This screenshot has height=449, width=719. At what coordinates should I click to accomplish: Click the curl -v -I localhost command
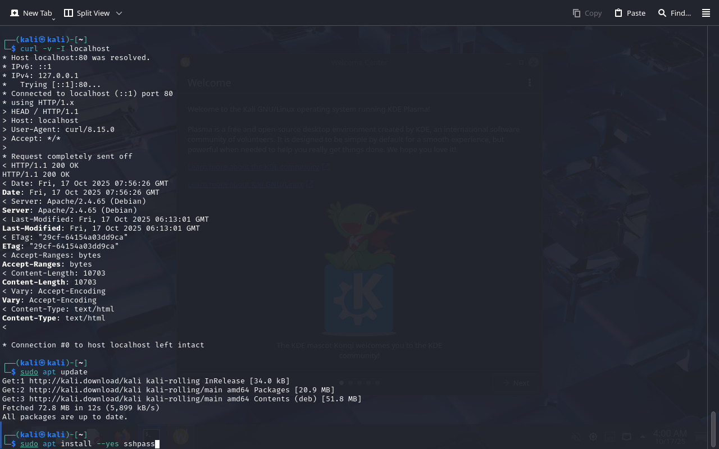(65, 49)
